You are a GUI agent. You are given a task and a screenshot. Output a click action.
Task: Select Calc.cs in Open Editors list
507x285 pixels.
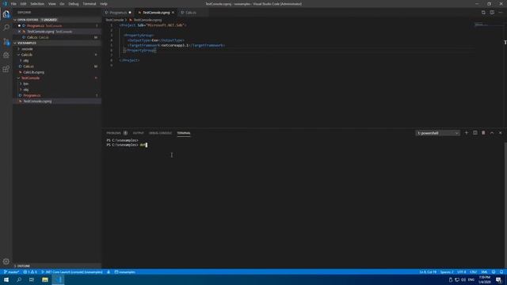[x=57, y=37]
